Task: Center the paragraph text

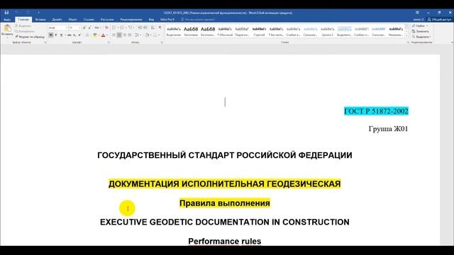Action: [119, 35]
